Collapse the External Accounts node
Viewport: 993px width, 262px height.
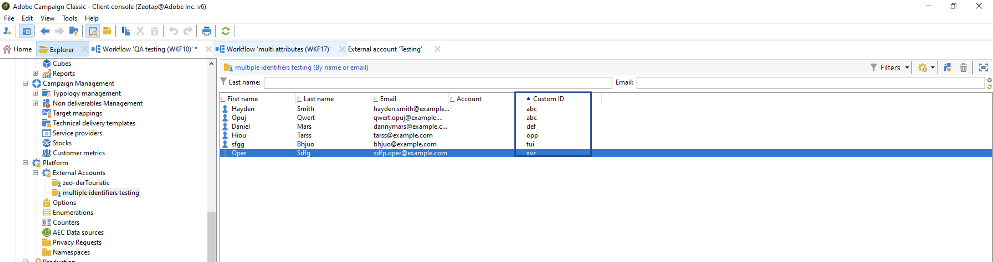coord(35,173)
